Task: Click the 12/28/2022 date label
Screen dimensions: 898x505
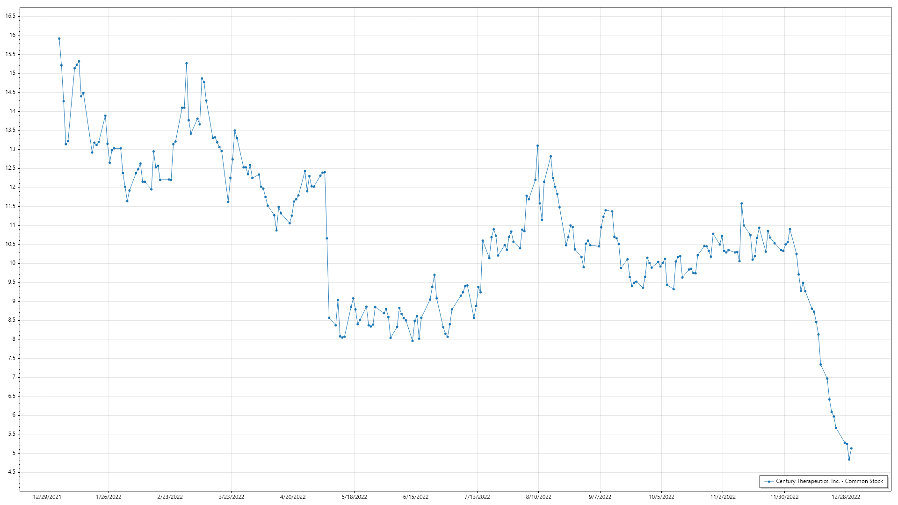Action: click(846, 497)
